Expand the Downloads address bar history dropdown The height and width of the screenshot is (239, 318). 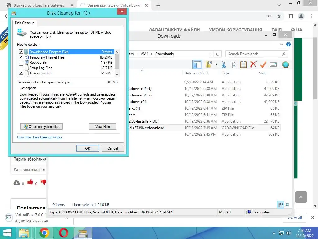[211, 54]
